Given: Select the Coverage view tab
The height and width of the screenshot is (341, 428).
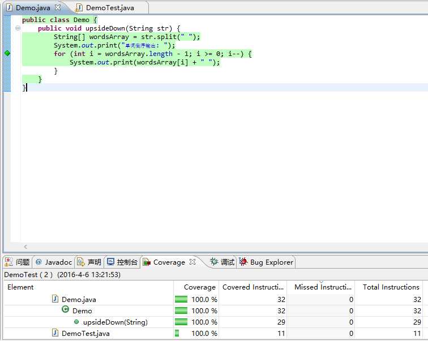Looking at the screenshot, I should 169,262.
